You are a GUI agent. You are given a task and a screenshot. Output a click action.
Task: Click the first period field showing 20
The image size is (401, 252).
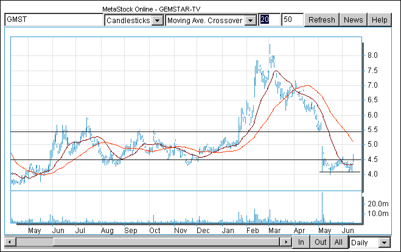click(269, 19)
